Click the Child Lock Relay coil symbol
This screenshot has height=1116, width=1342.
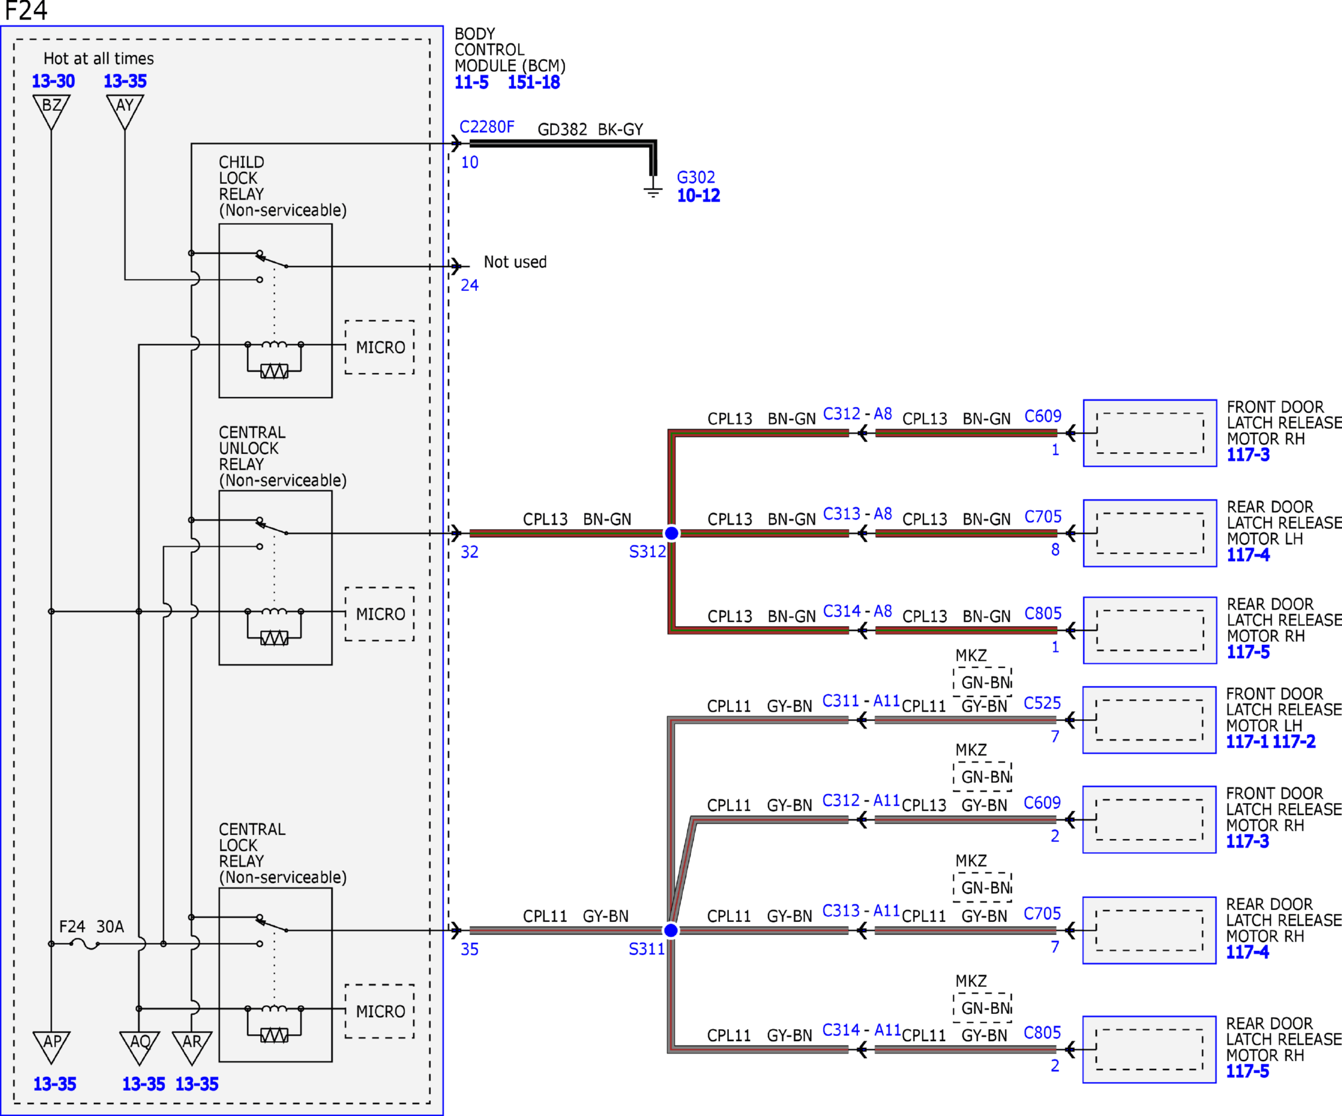(274, 345)
